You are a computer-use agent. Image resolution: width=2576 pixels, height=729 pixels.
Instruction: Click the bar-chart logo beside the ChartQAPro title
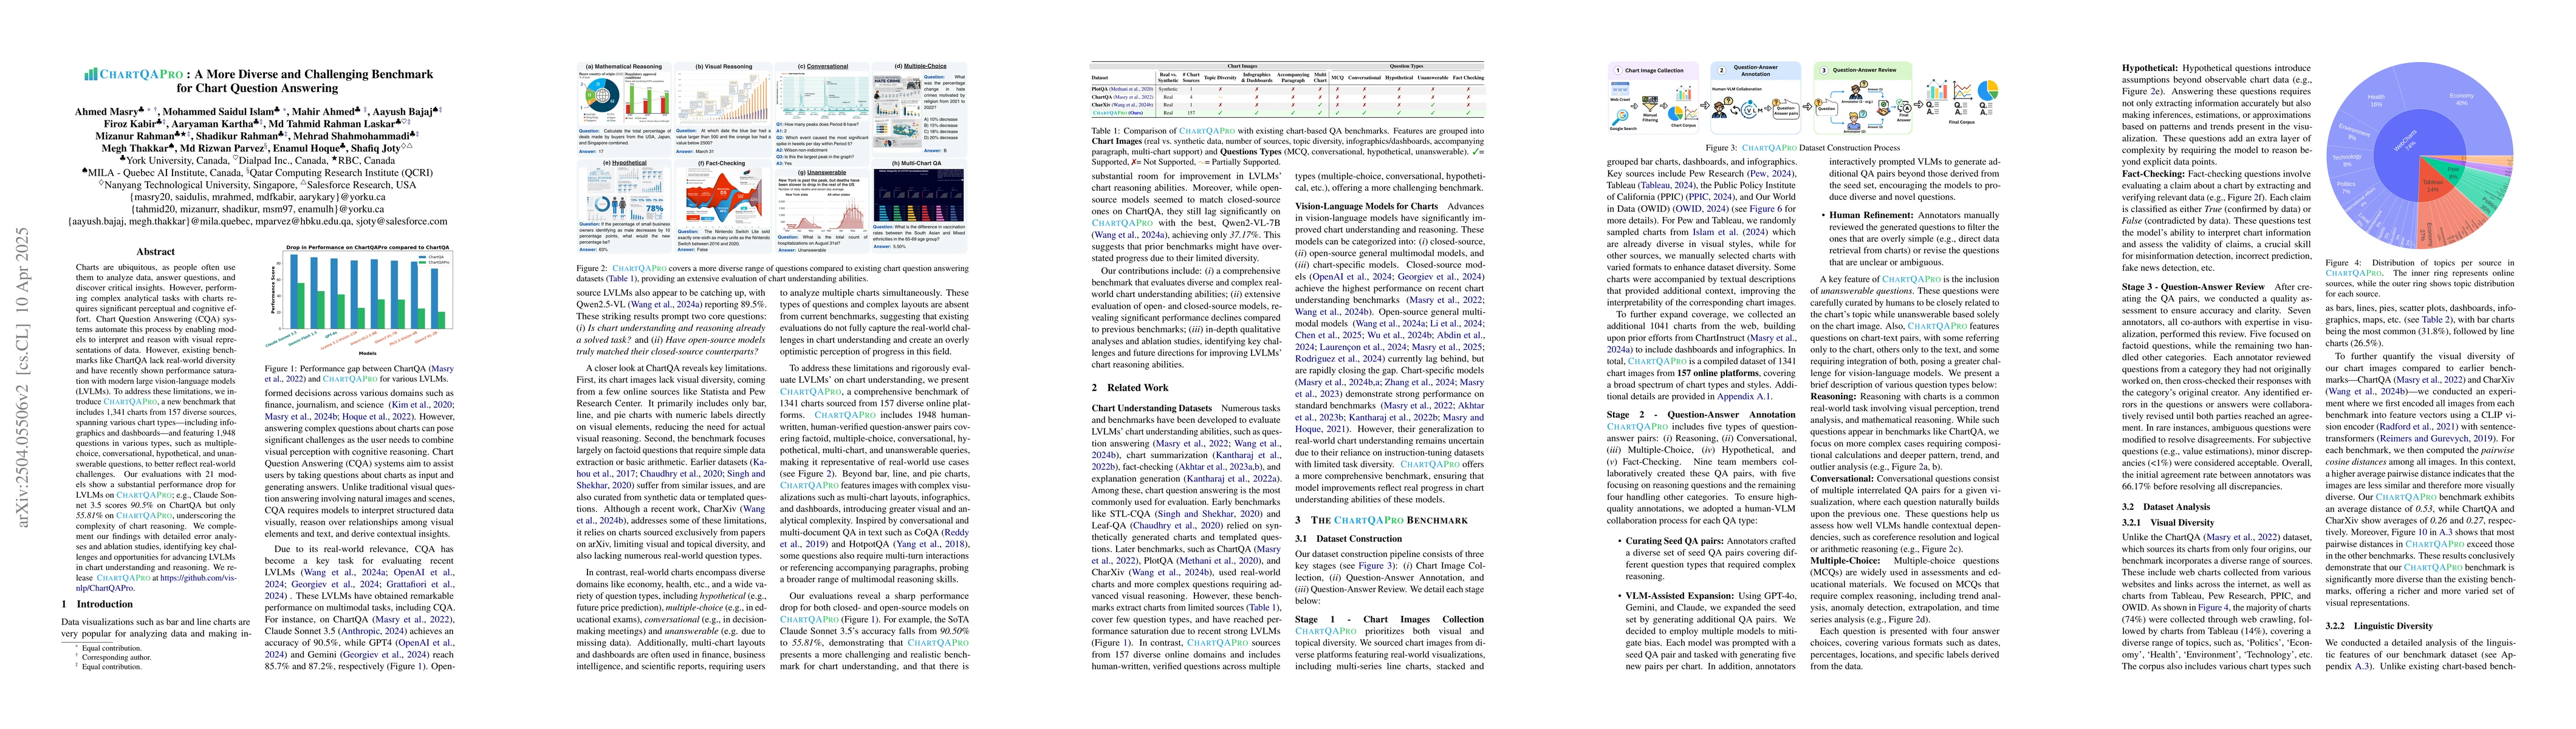tap(91, 74)
